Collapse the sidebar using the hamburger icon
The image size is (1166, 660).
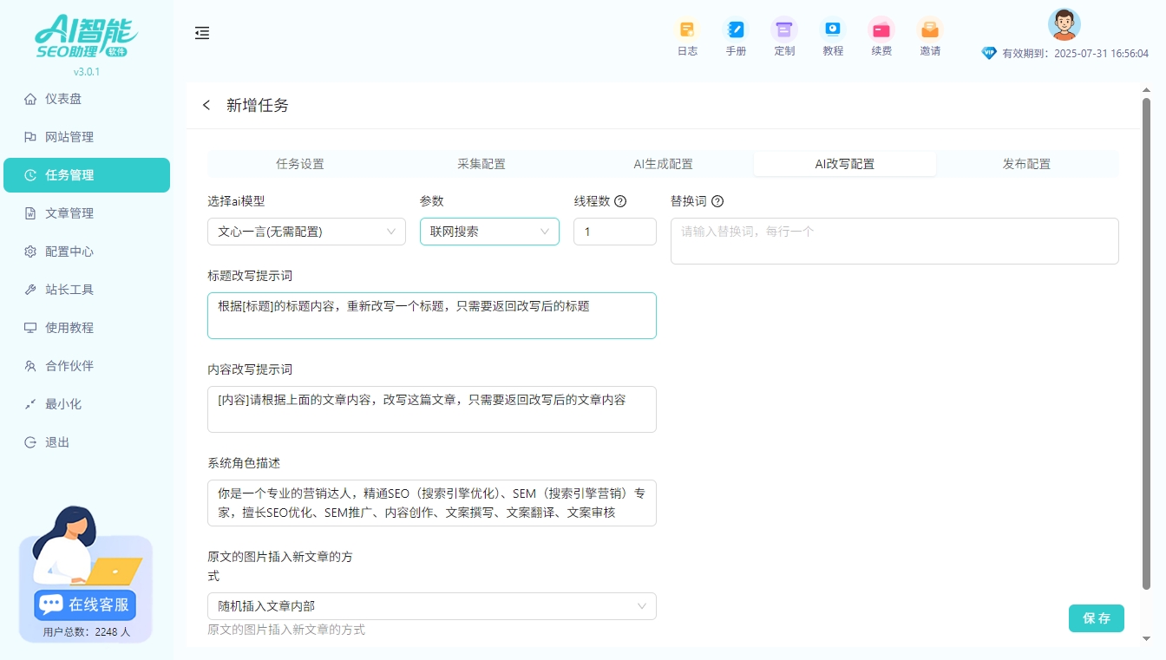202,33
